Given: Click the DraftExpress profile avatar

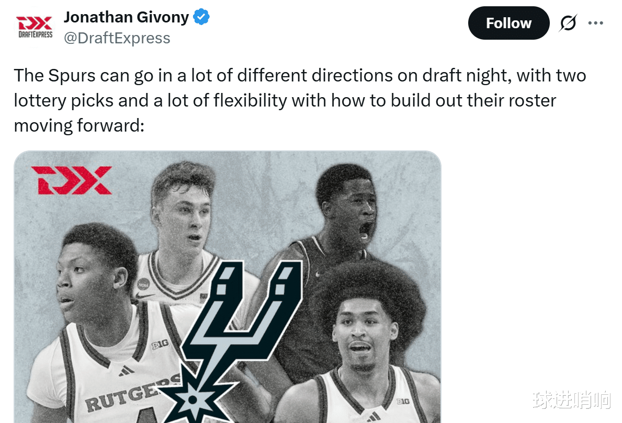Looking at the screenshot, I should [35, 27].
